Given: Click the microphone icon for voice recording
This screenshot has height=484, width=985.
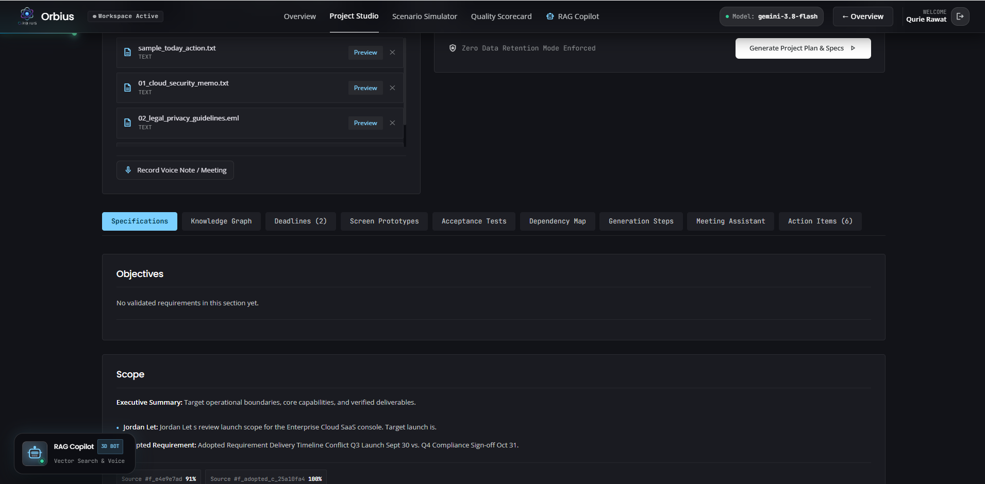Looking at the screenshot, I should [x=128, y=170].
